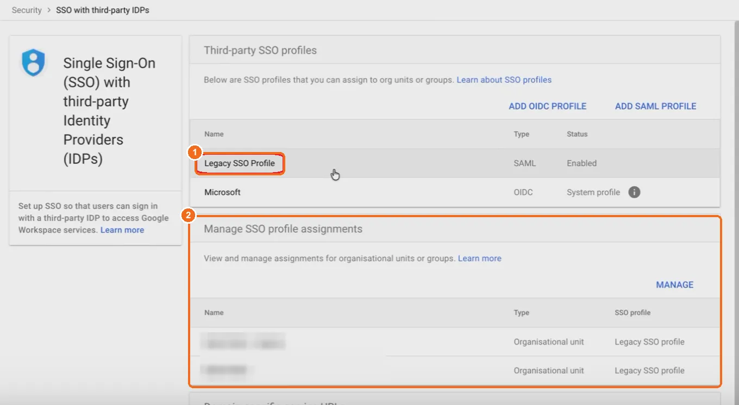The height and width of the screenshot is (405, 739).
Task: Click the SAML type cell of Legacy profile
Action: tap(525, 163)
